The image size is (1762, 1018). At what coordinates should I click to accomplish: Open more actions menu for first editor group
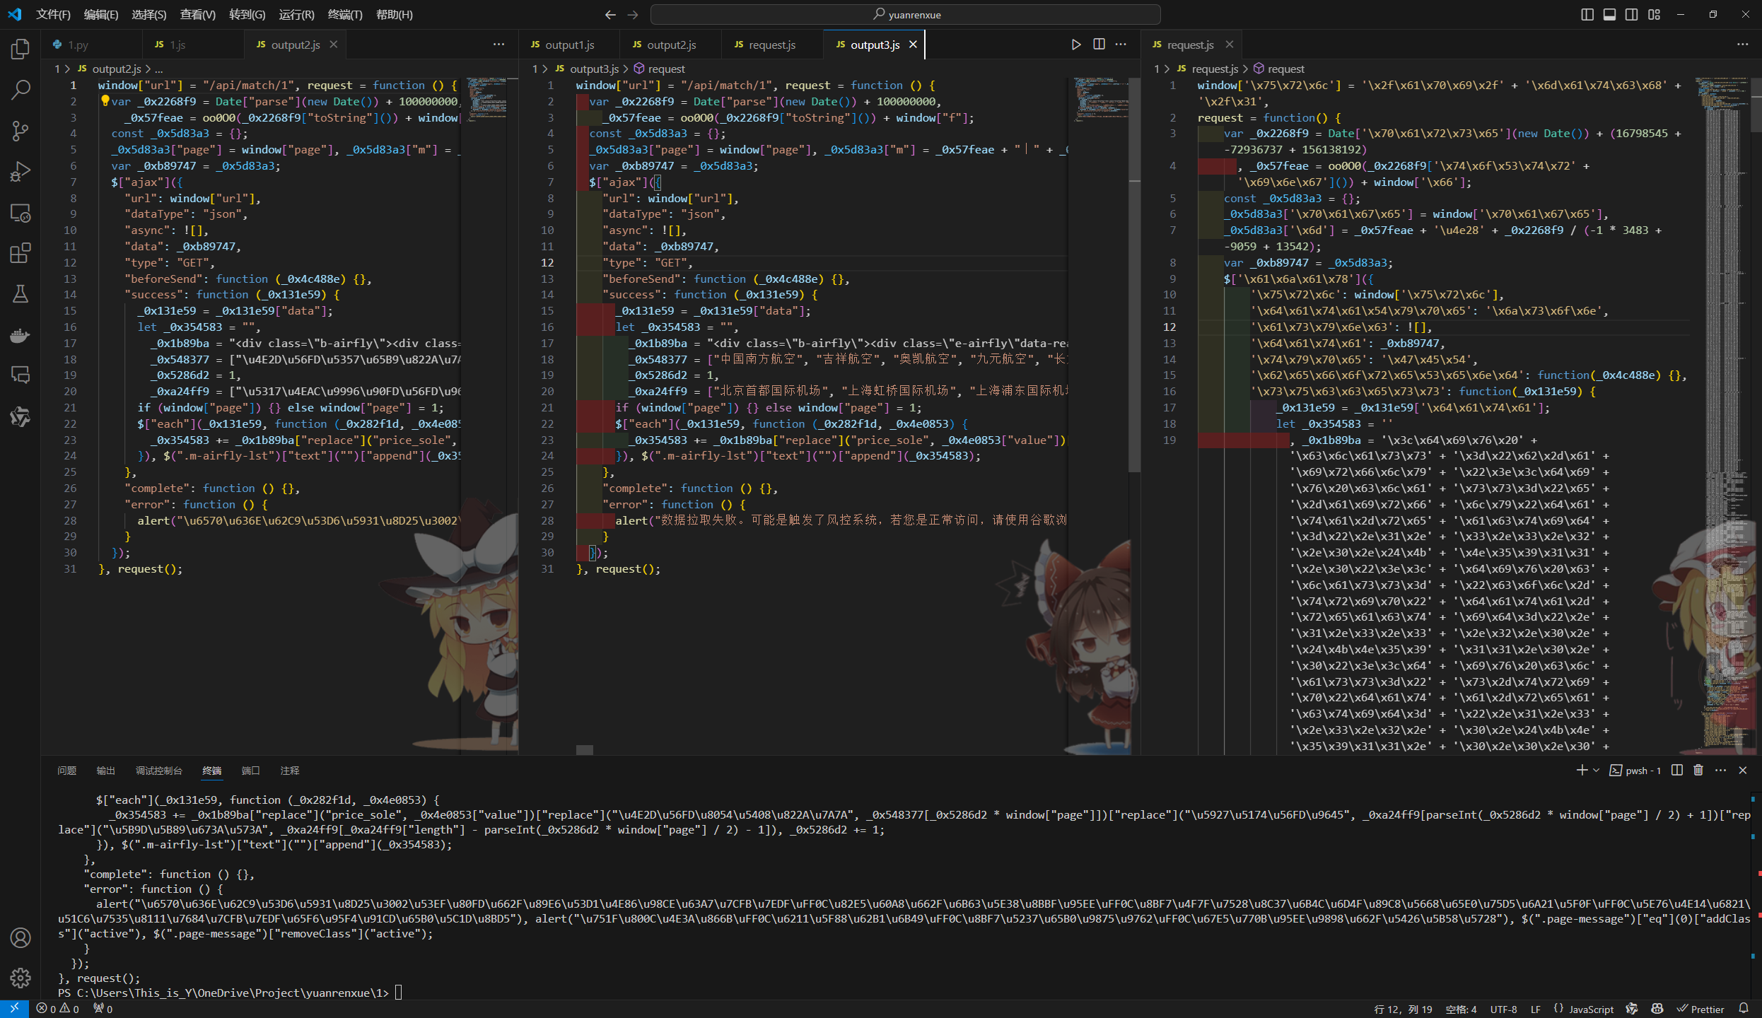tap(498, 45)
